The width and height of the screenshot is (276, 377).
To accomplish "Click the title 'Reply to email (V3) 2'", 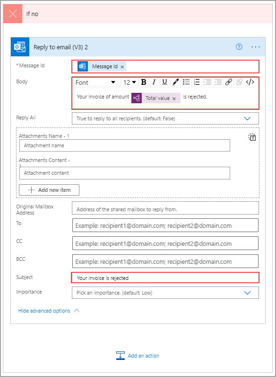I will tap(60, 47).
